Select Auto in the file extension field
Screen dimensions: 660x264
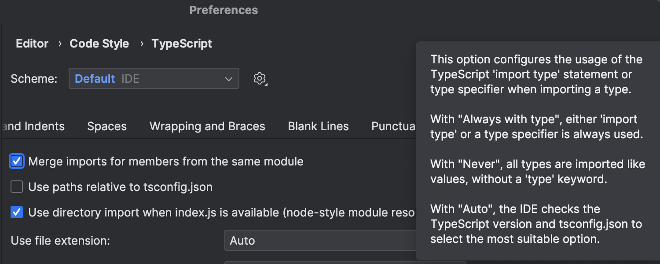tap(241, 240)
